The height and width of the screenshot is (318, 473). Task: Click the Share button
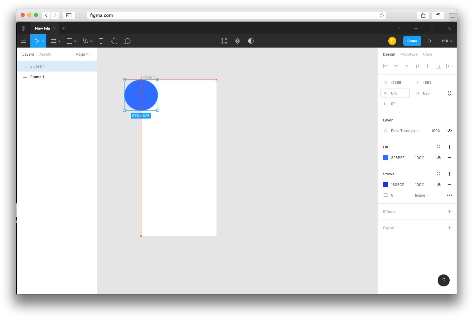(x=412, y=41)
